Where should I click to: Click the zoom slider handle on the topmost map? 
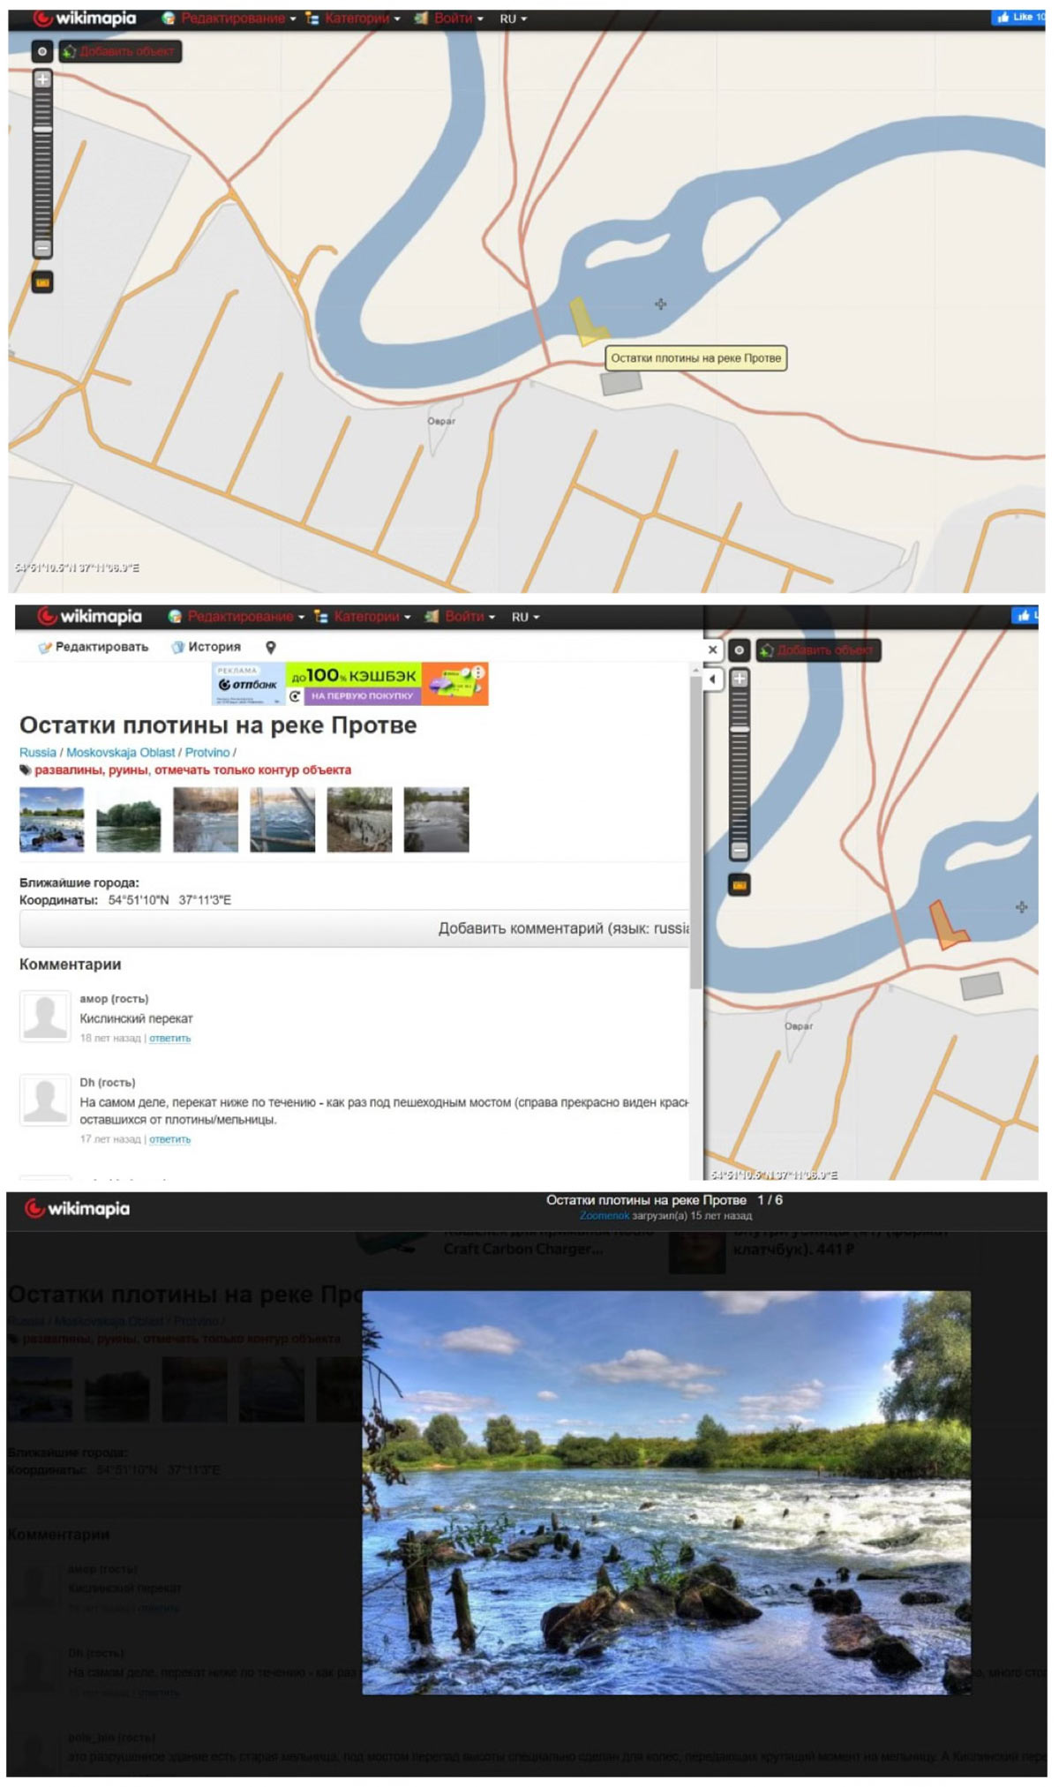(x=42, y=129)
